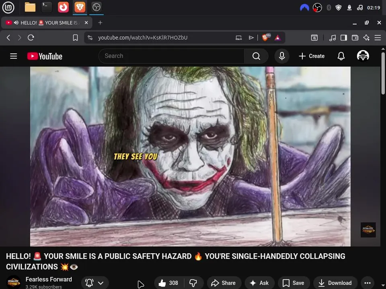This screenshot has width=386, height=289.
Task: Save the video to a playlist
Action: click(294, 283)
